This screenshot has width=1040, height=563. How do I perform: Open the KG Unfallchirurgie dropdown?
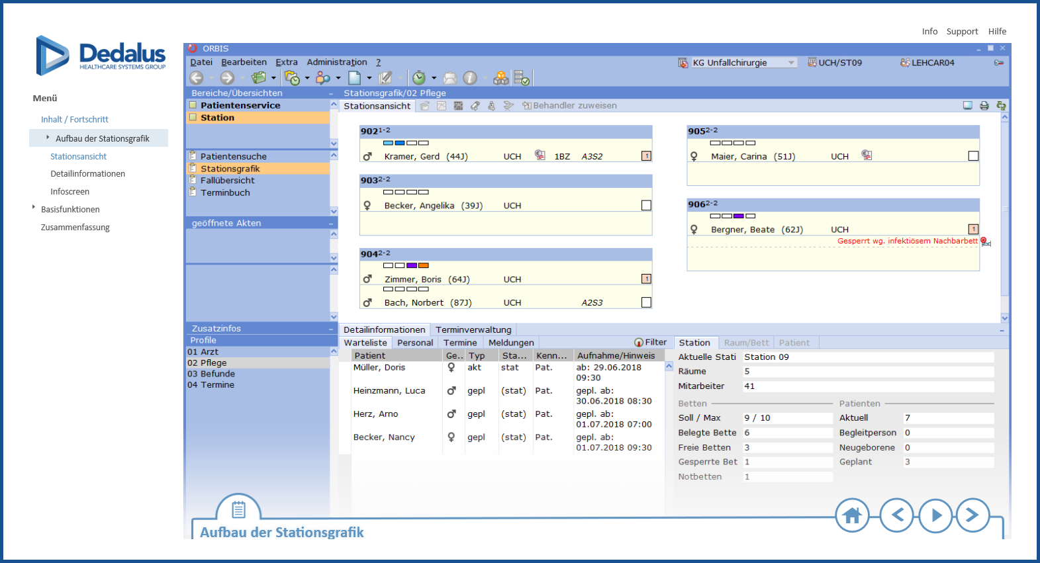coord(791,63)
